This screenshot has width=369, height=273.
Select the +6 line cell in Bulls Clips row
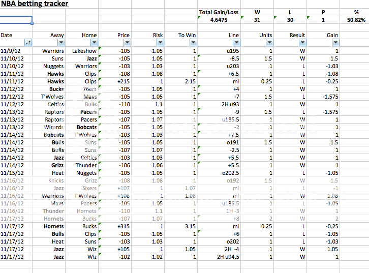click(219, 234)
